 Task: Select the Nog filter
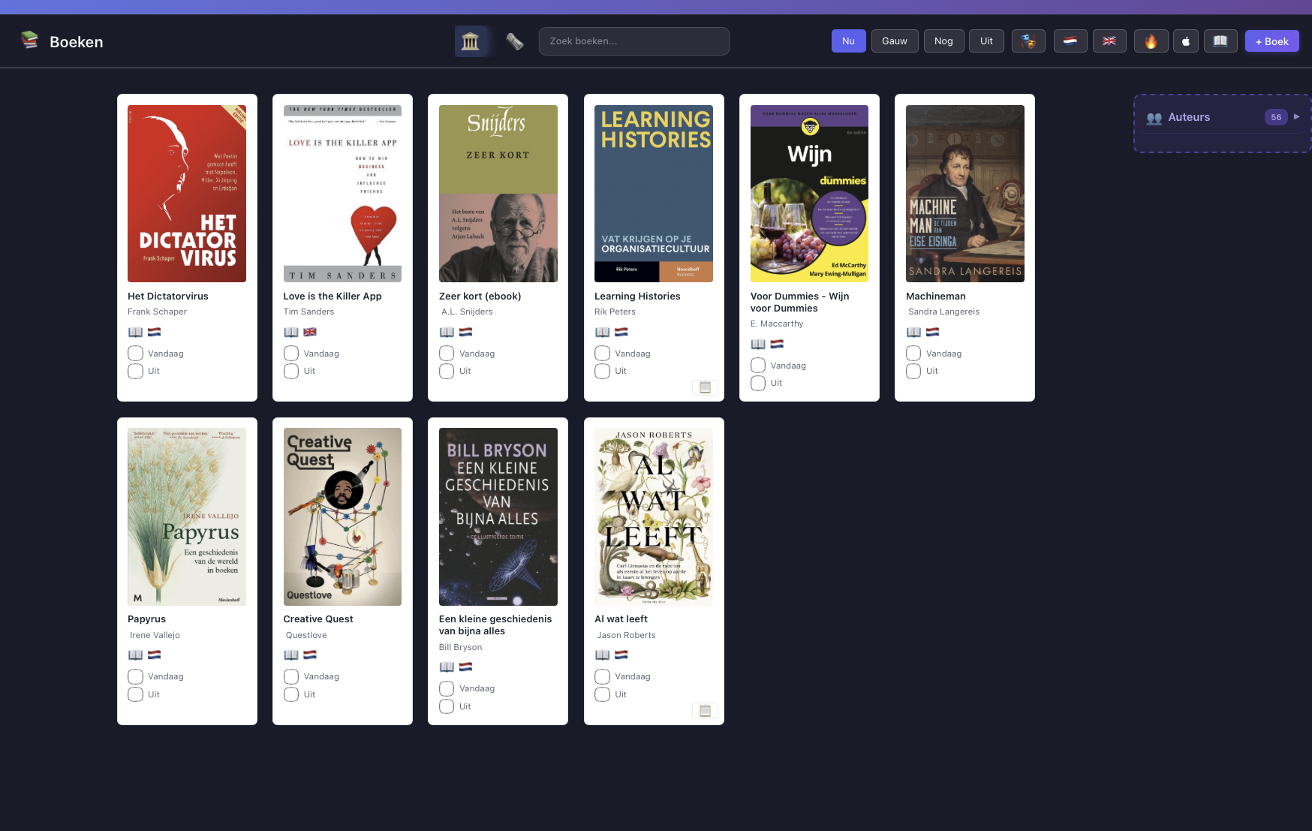[x=943, y=41]
